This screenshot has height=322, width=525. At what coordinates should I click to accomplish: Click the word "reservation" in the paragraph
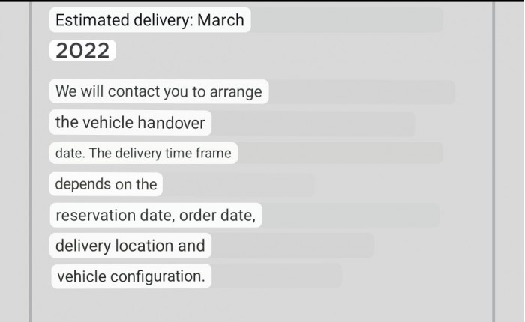pos(94,216)
